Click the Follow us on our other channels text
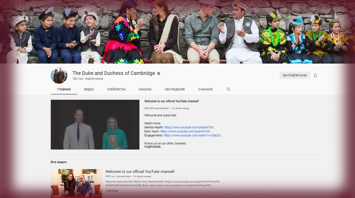 tap(165, 143)
